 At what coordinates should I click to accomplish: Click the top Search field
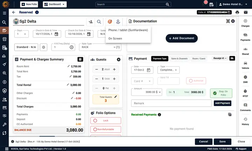[133, 4]
